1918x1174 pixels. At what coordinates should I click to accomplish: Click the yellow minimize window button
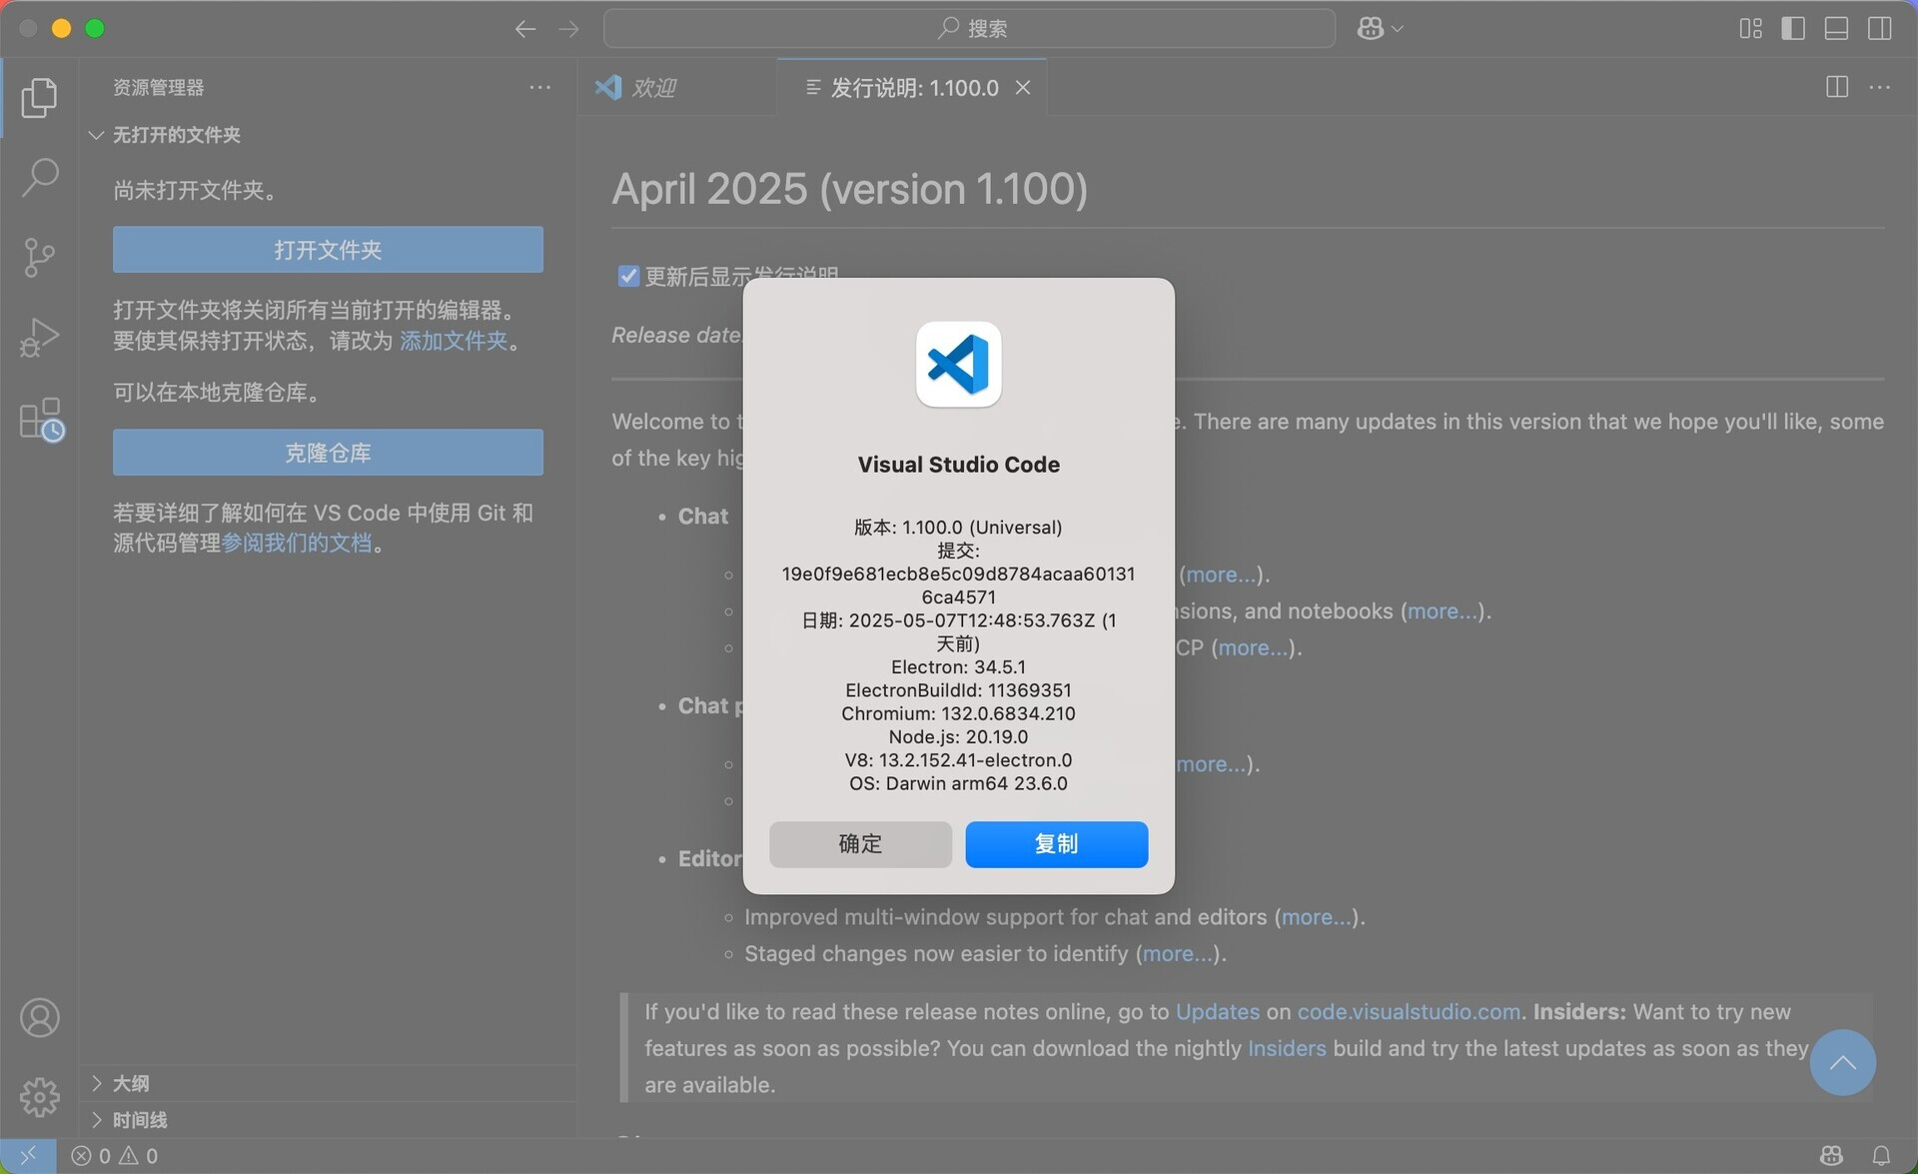coord(61,28)
